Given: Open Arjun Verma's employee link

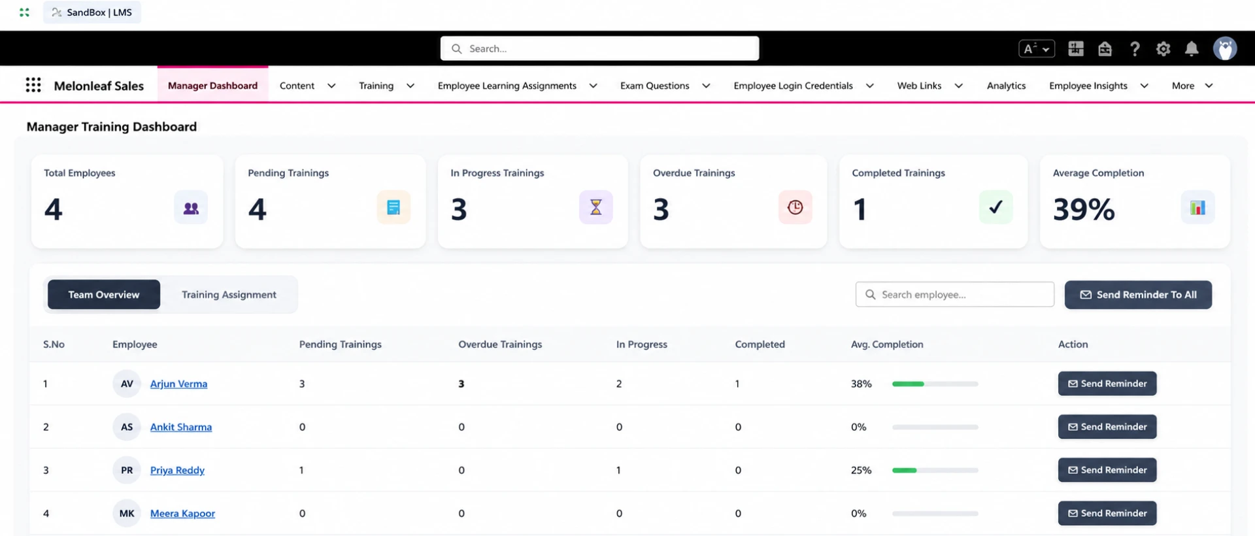Looking at the screenshot, I should [x=178, y=384].
